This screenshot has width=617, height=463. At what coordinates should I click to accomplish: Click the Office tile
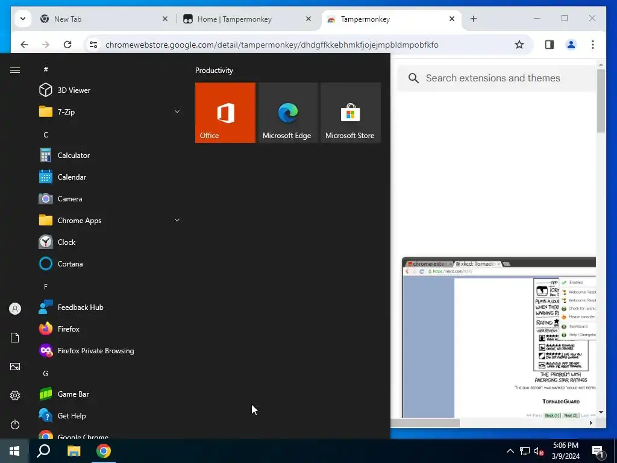coord(225,113)
